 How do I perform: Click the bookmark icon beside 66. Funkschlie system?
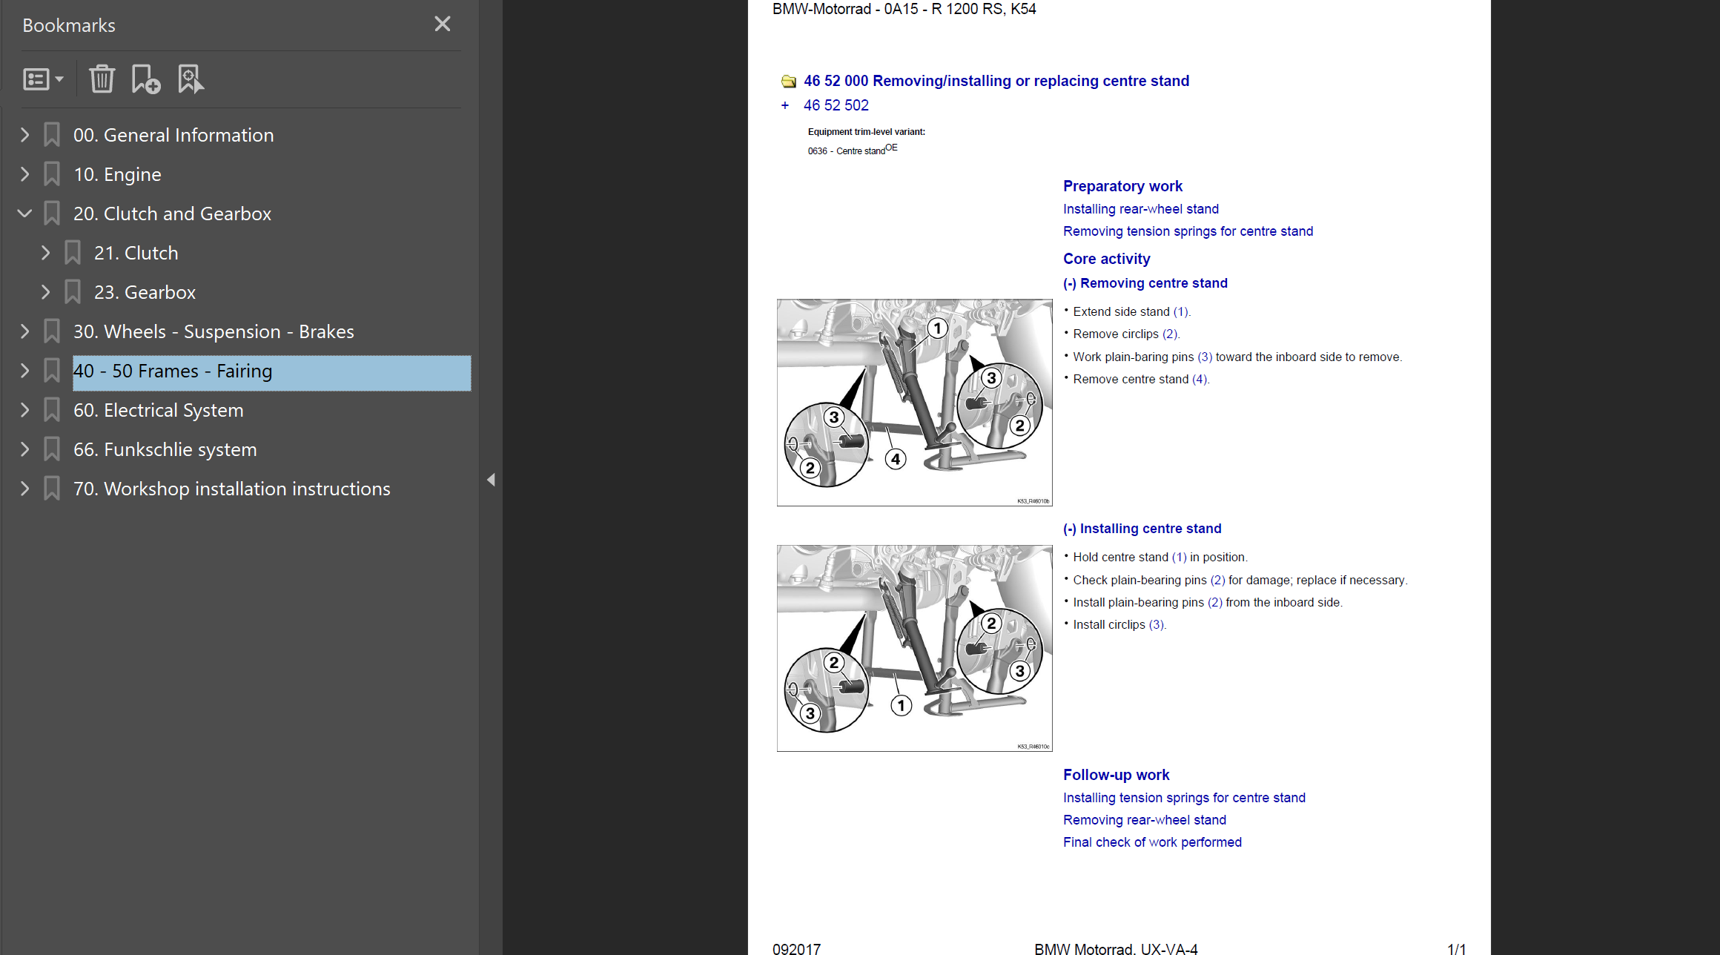(52, 449)
